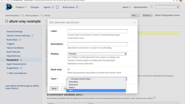
Task: Click the Administration breadcrumb
Action: (12, 15)
